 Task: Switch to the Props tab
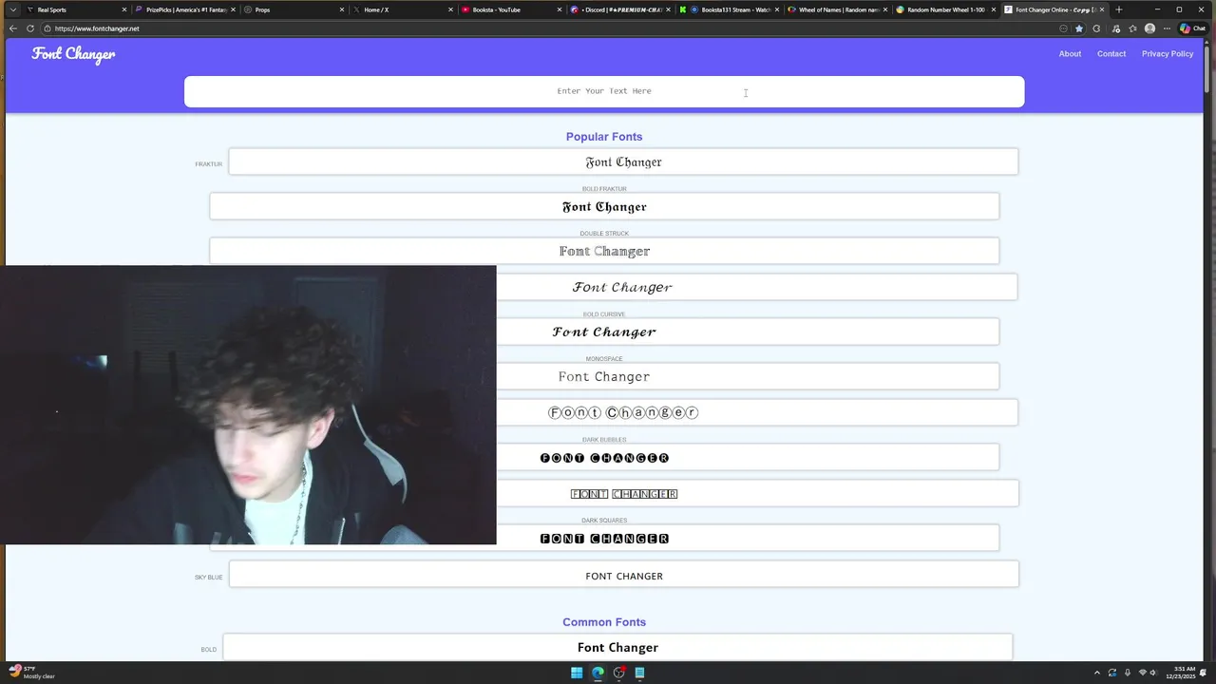click(294, 9)
